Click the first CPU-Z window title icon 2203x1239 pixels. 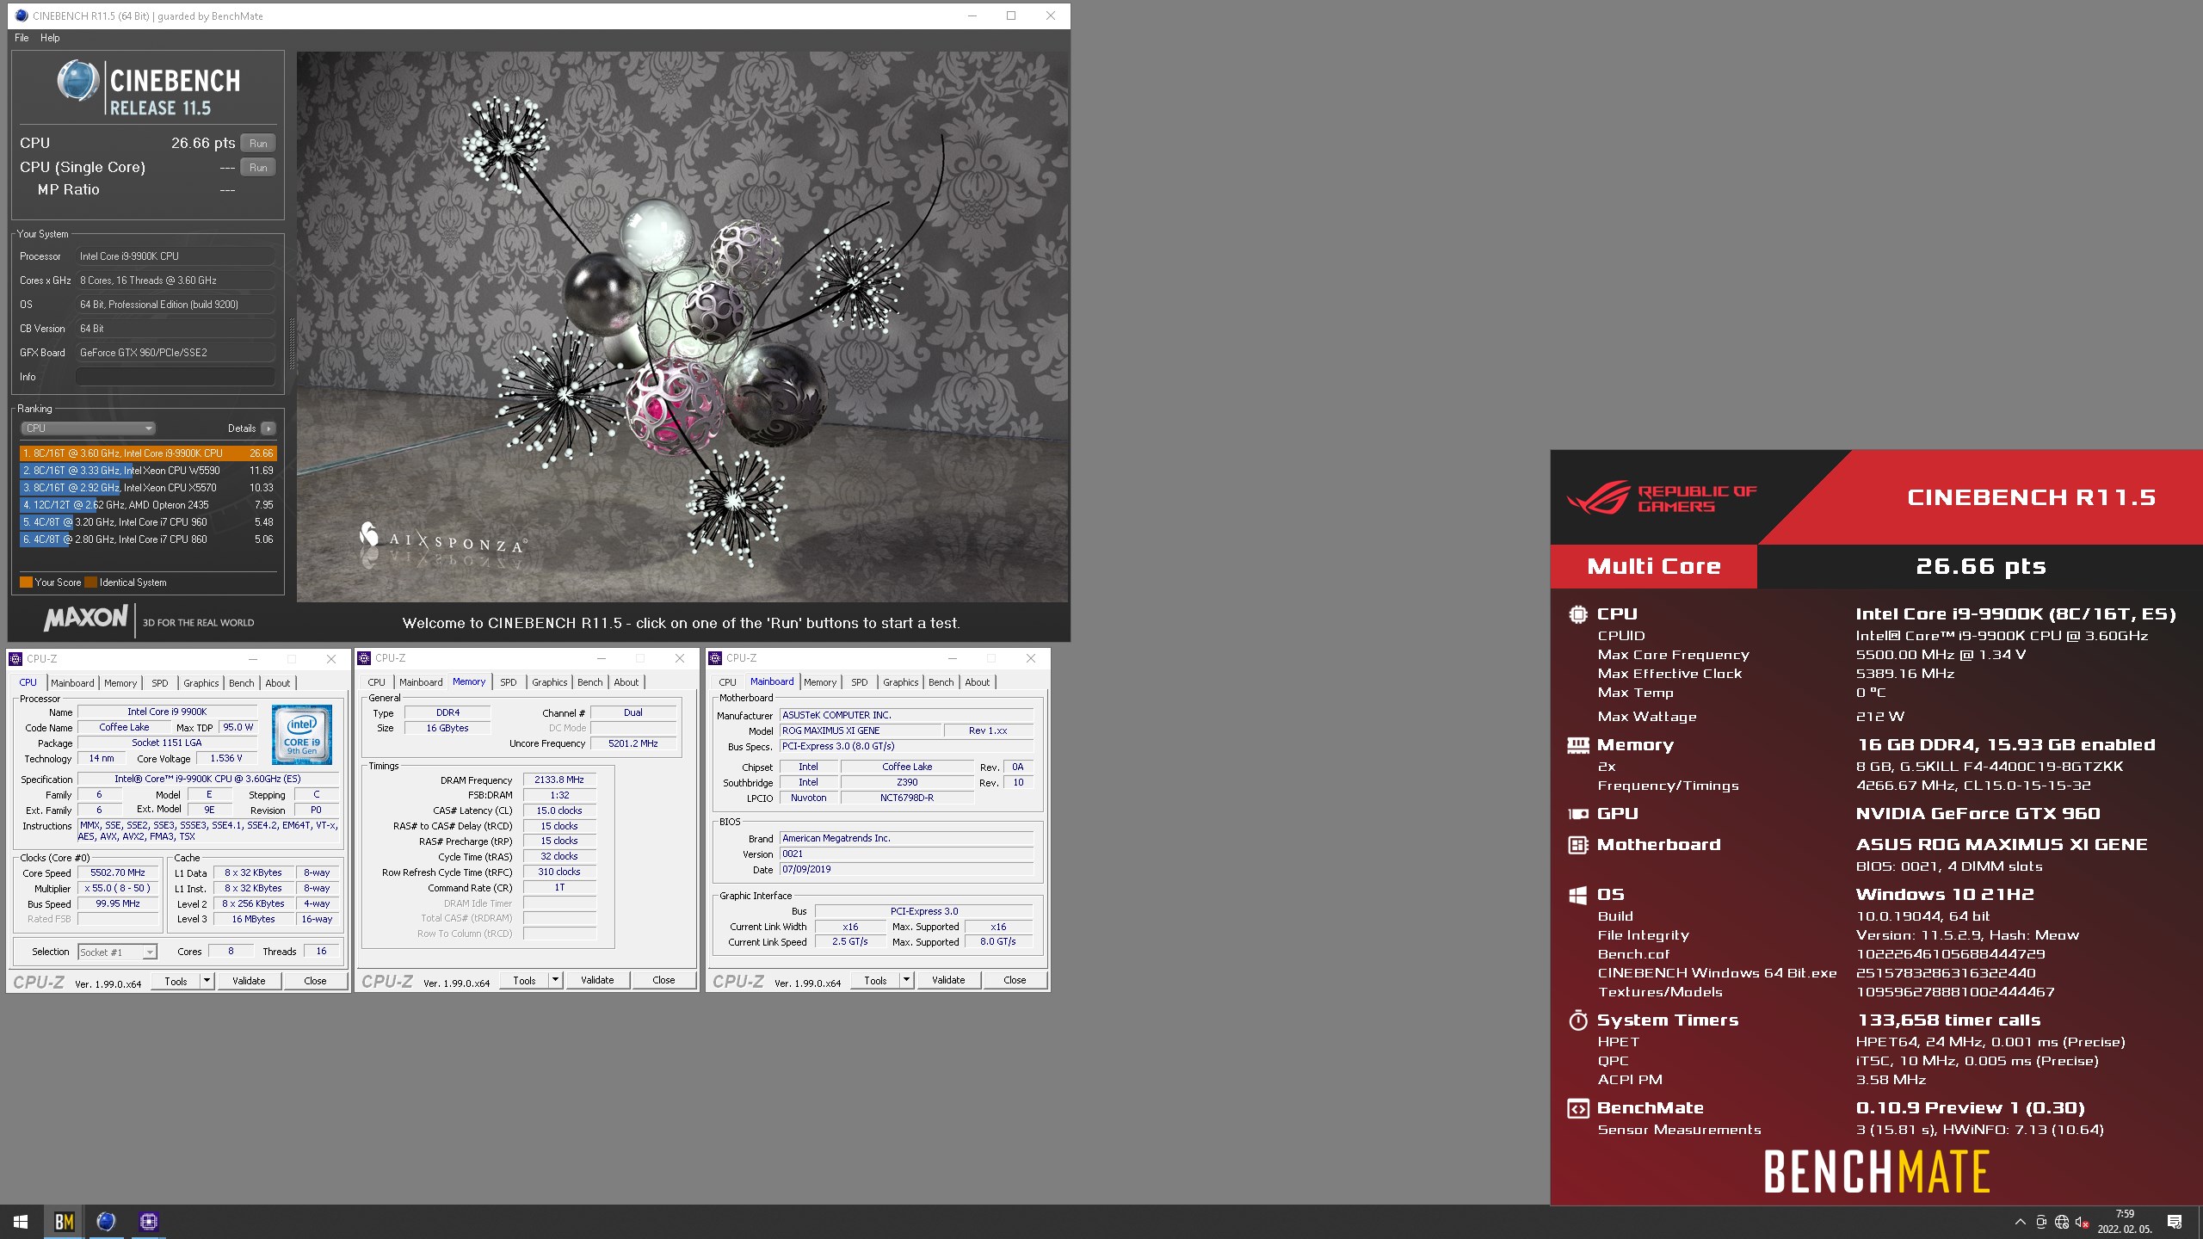pos(15,659)
